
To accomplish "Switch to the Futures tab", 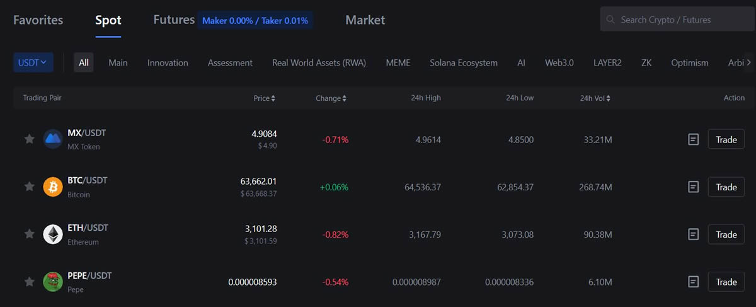I will (174, 20).
